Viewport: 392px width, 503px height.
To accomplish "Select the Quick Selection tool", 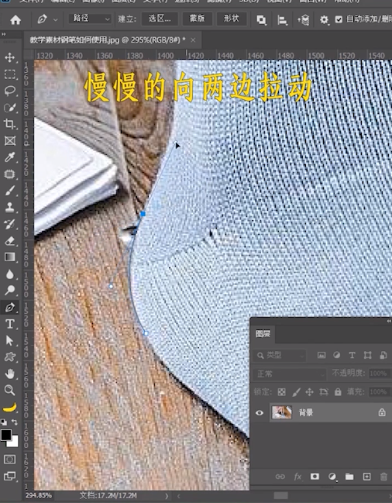I will point(9,108).
